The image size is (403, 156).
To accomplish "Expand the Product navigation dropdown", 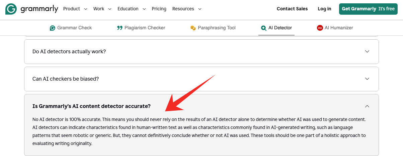I will click(75, 9).
